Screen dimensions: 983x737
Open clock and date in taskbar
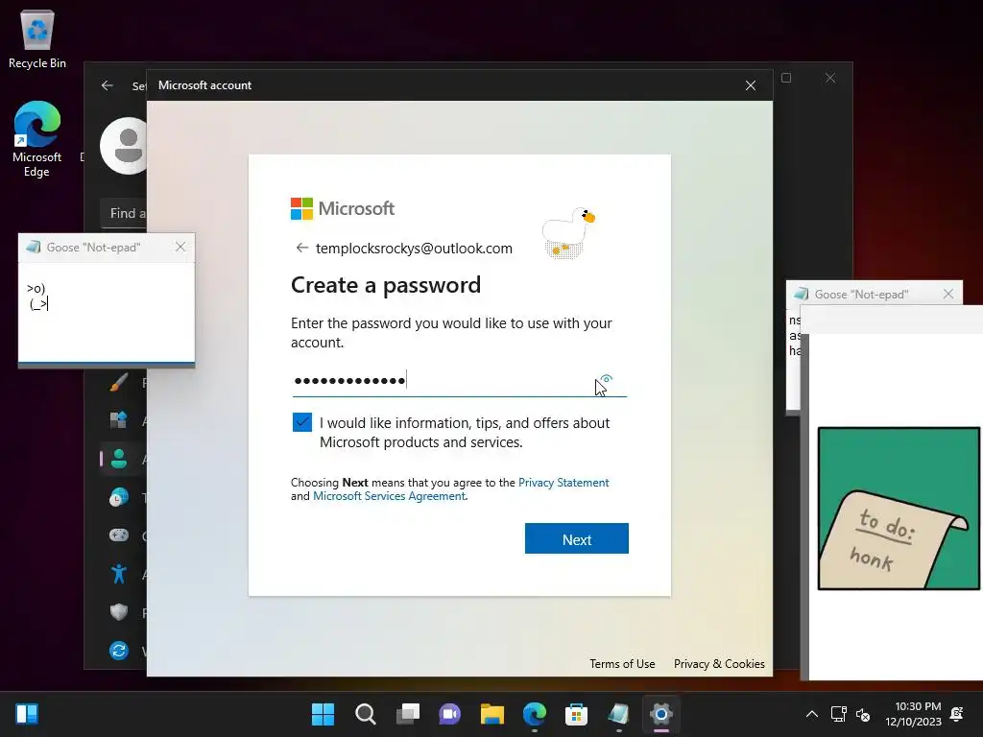[914, 714]
